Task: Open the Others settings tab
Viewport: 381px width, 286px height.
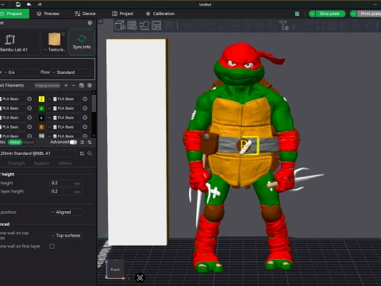Action: pyautogui.click(x=65, y=164)
